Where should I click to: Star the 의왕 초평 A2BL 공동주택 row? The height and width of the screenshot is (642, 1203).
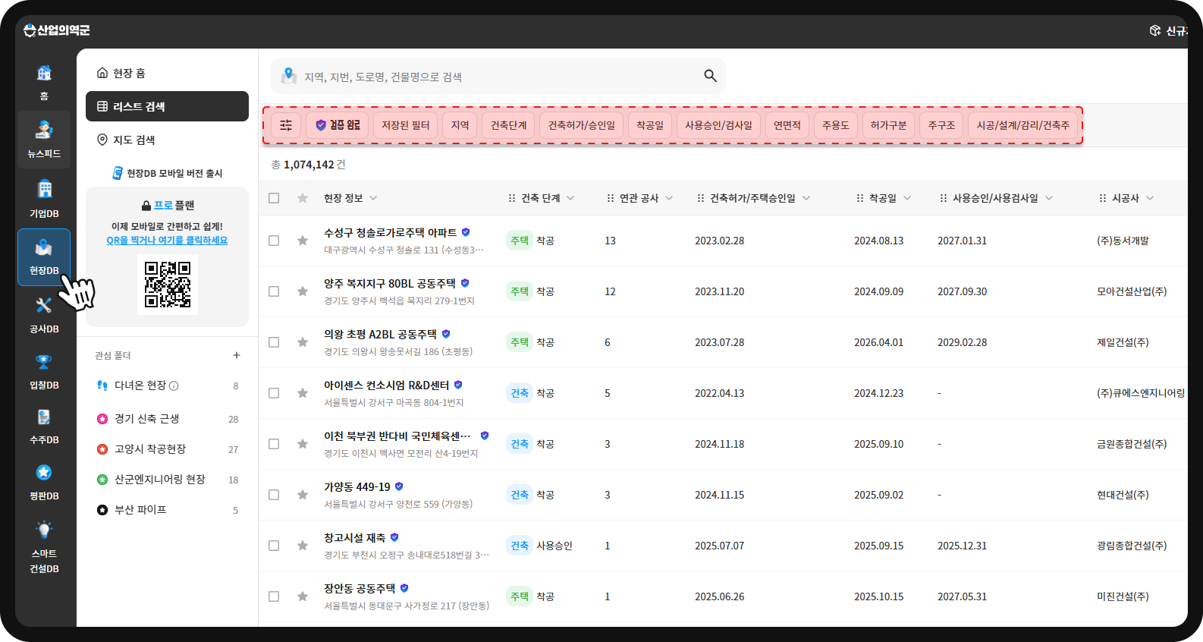click(x=303, y=342)
